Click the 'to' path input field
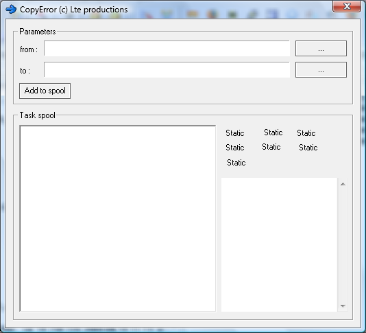The image size is (366, 333). tap(167, 69)
